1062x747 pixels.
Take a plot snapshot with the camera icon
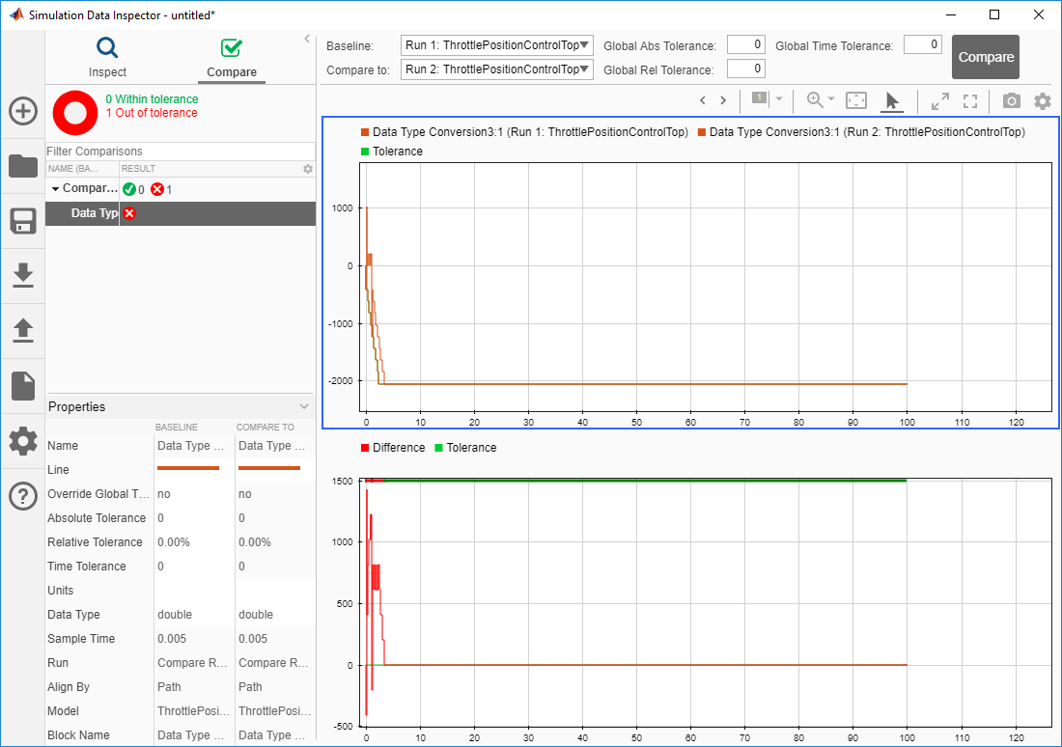point(1011,100)
